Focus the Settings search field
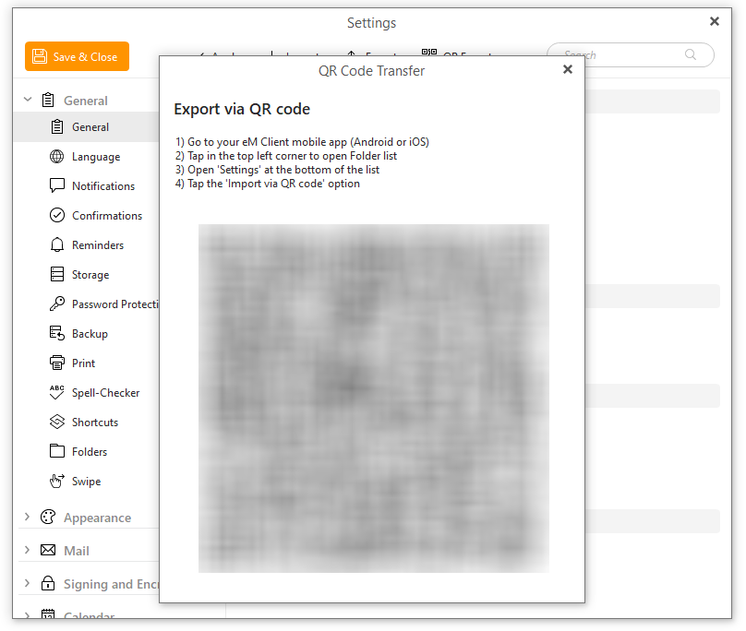 (631, 55)
